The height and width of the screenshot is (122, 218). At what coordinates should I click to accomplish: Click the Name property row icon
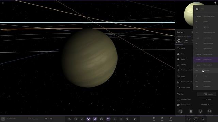[x=178, y=48]
